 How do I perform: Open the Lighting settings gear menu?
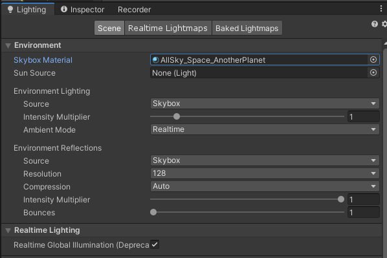tap(384, 24)
